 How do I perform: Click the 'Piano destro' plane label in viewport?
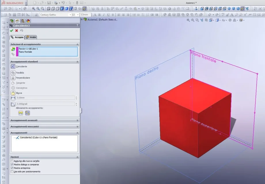coord(147,73)
